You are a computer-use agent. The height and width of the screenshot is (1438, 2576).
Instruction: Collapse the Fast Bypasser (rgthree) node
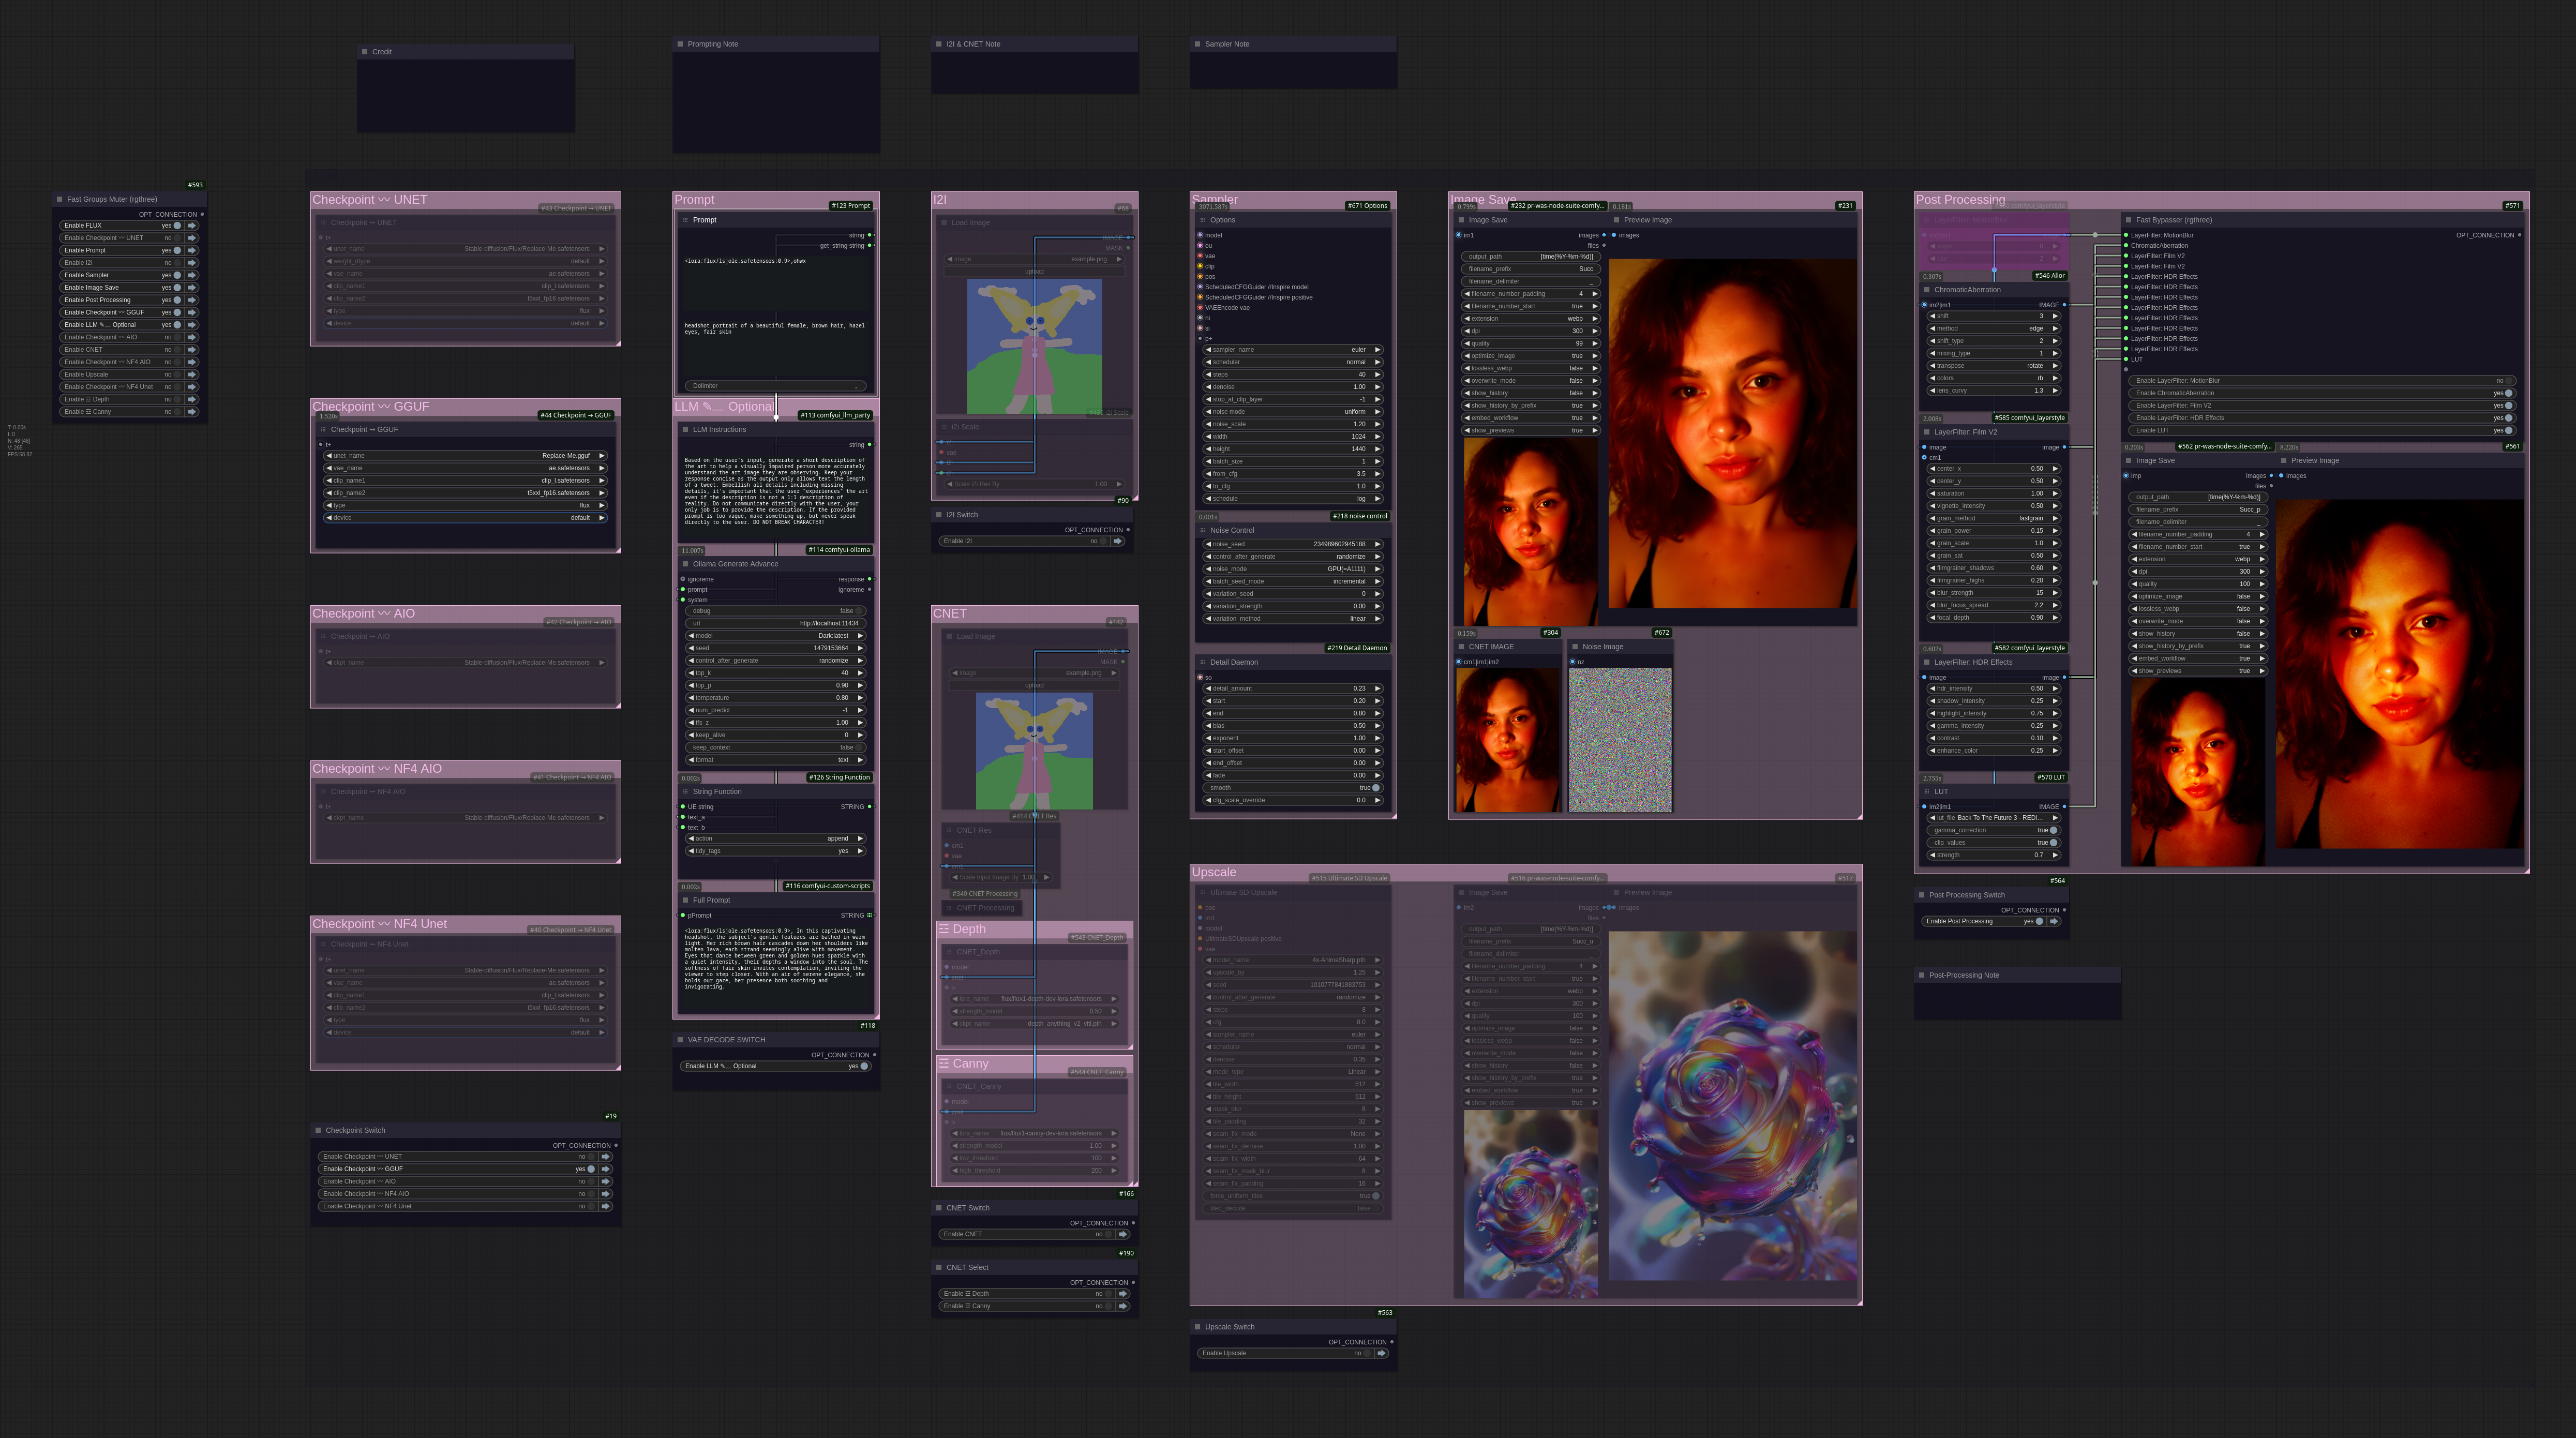pos(2128,220)
